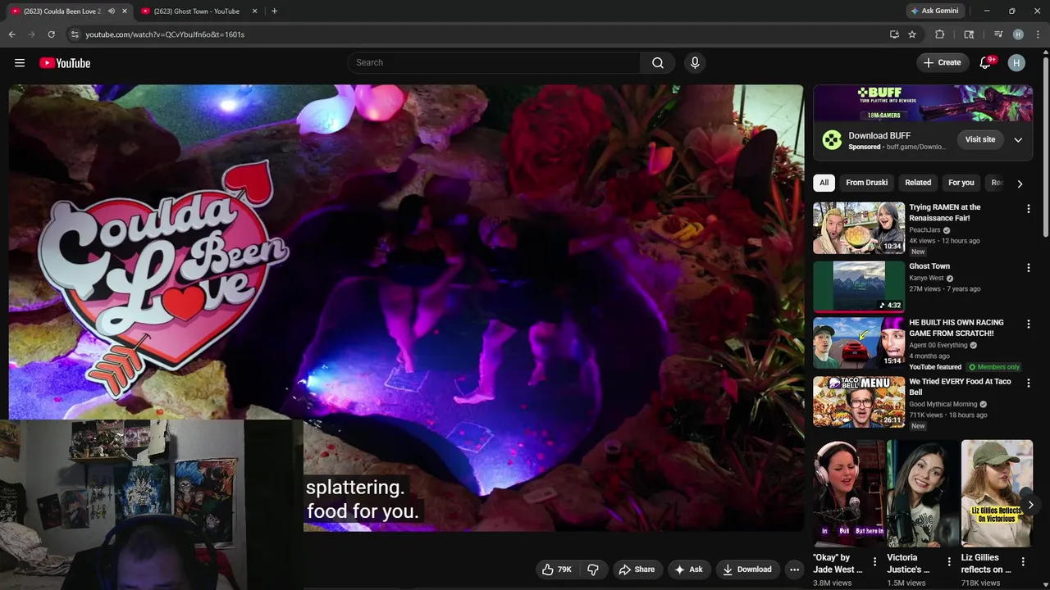
Task: Click into the YouTube search field
Action: pos(495,63)
